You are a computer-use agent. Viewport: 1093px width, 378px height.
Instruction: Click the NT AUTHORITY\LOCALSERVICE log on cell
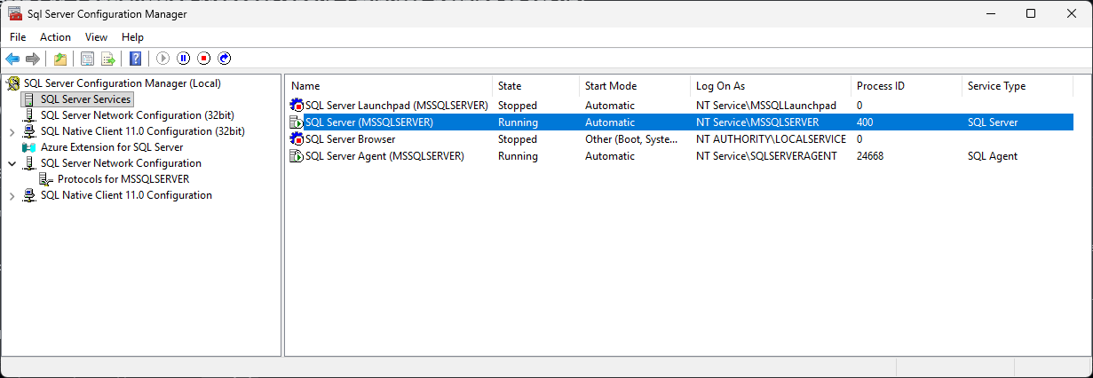coord(771,139)
